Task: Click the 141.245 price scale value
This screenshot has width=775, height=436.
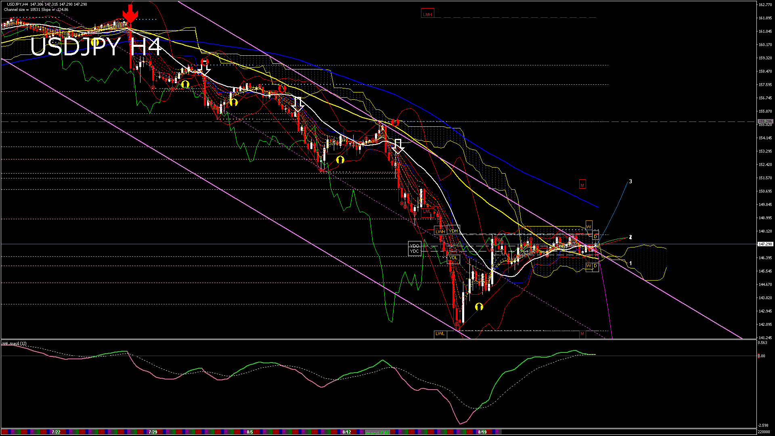Action: (x=765, y=337)
